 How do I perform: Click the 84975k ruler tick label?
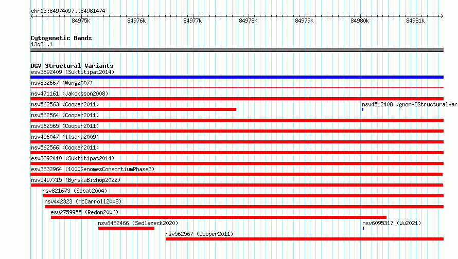point(81,21)
